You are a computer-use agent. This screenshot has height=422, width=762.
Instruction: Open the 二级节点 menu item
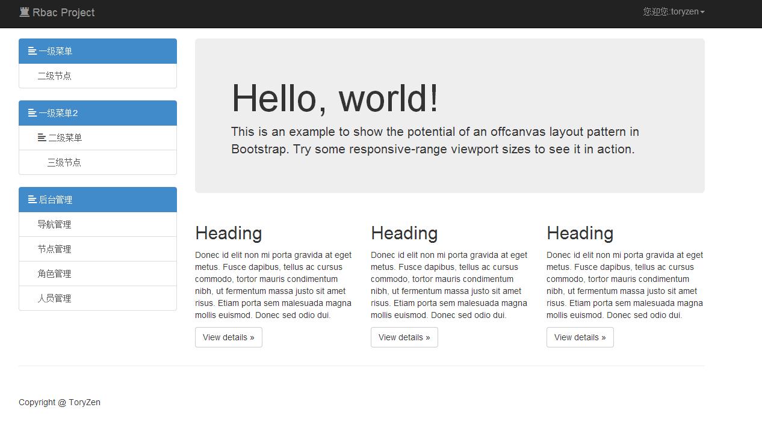click(x=98, y=76)
